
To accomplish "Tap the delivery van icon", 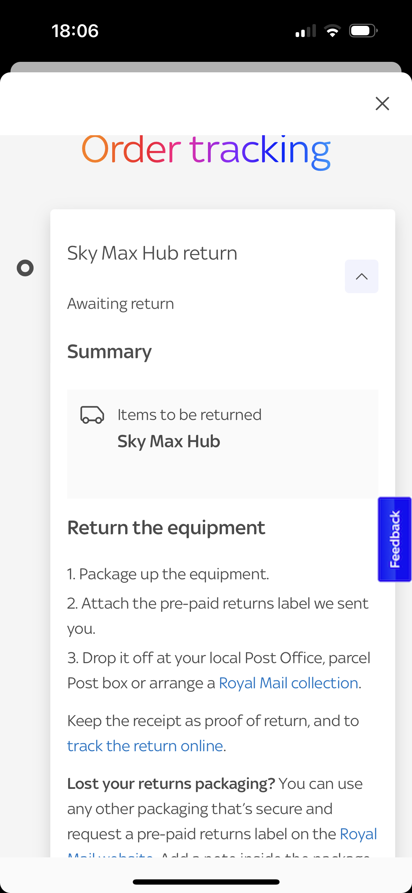I will [x=92, y=415].
